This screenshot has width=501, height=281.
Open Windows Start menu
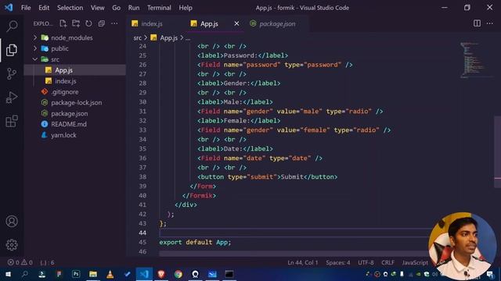pyautogui.click(x=8, y=274)
